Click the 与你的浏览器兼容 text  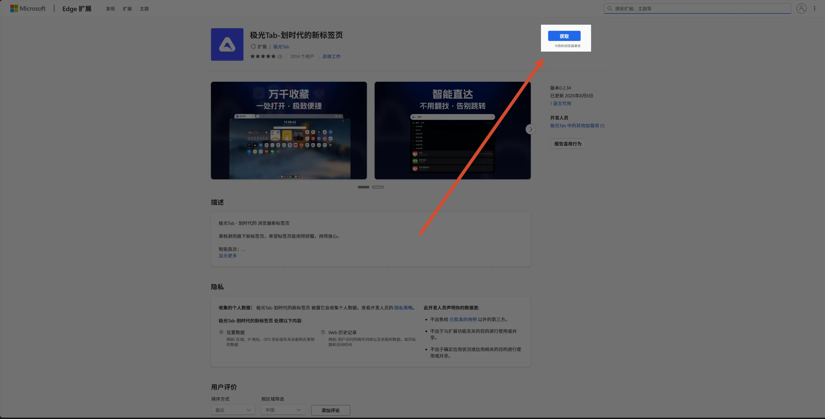567,46
